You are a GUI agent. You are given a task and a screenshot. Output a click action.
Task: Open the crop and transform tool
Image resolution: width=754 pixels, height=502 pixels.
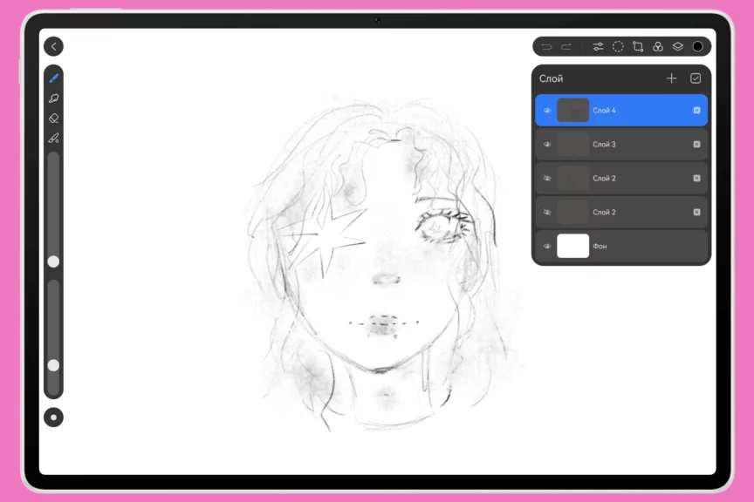[x=638, y=46]
